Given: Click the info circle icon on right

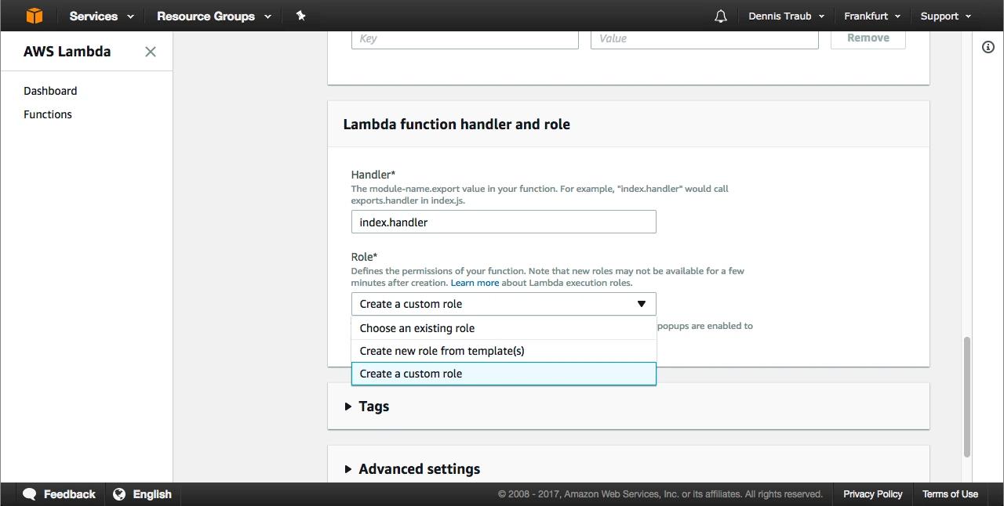Looking at the screenshot, I should (x=988, y=47).
